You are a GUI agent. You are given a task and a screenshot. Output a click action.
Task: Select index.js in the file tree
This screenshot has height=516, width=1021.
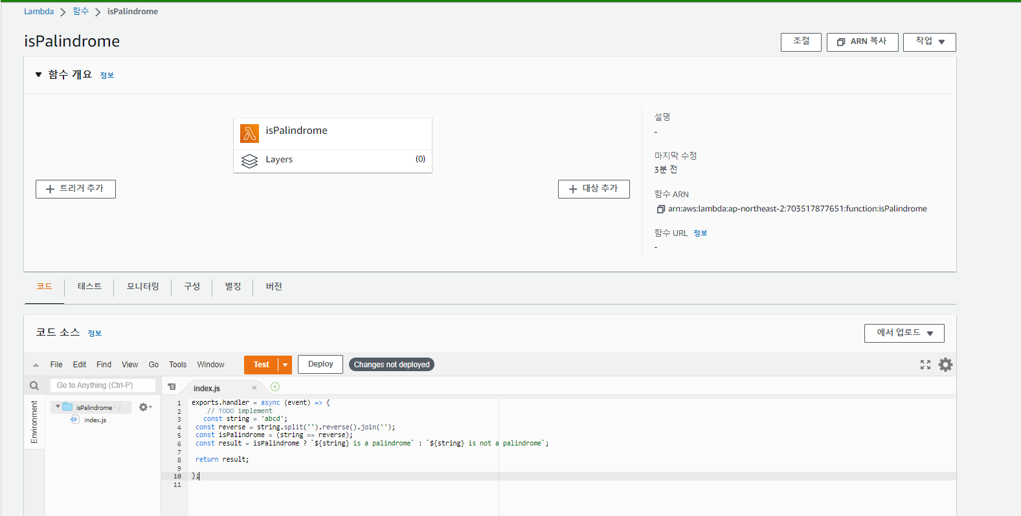[95, 420]
